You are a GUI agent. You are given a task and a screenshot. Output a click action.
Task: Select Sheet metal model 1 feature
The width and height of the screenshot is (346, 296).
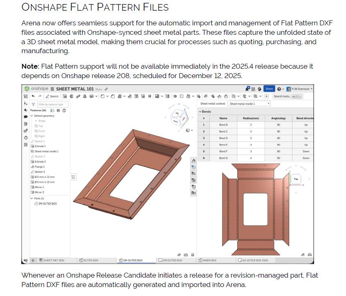pos(45,152)
